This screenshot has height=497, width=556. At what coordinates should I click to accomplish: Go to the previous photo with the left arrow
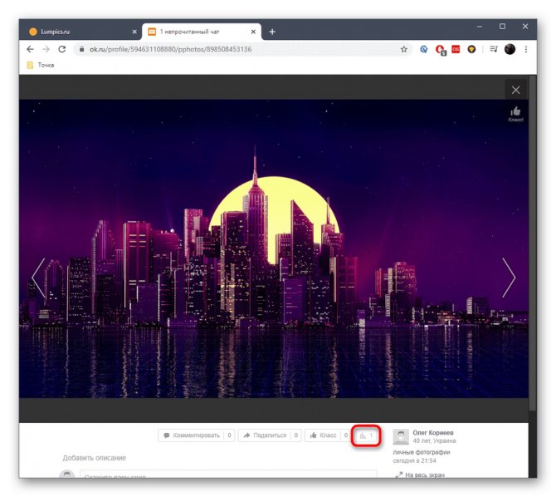[38, 278]
